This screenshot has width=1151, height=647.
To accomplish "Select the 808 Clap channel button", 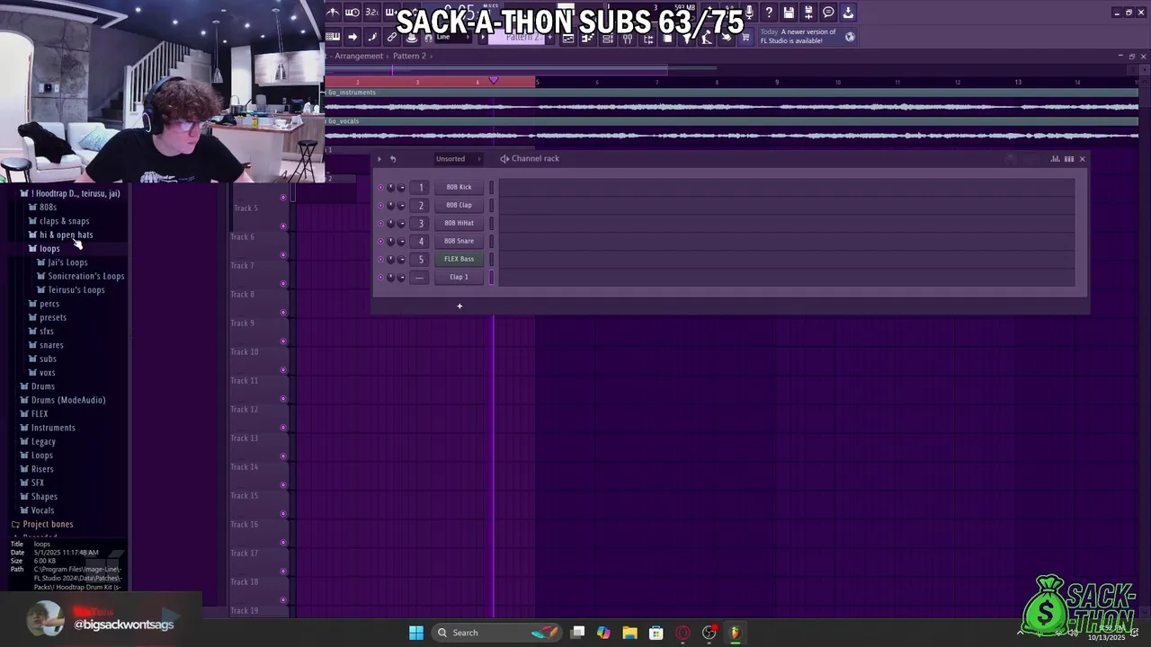I will click(x=459, y=205).
